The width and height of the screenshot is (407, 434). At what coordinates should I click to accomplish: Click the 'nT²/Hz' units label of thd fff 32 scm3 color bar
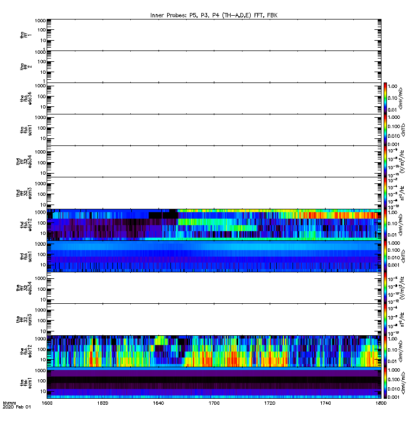click(x=402, y=193)
